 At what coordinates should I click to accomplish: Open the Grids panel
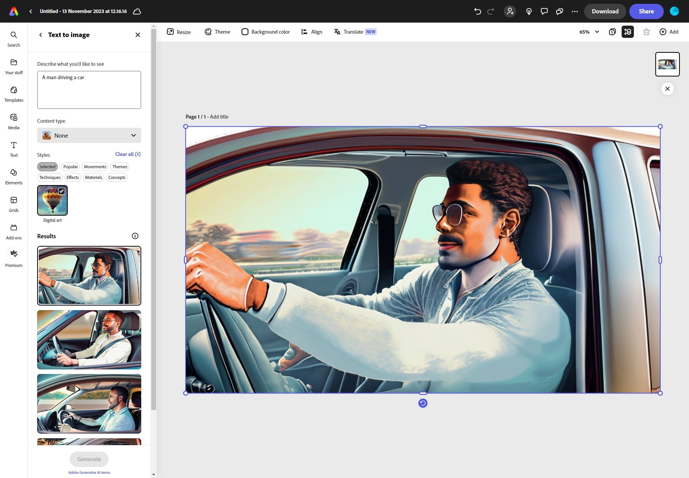point(13,203)
